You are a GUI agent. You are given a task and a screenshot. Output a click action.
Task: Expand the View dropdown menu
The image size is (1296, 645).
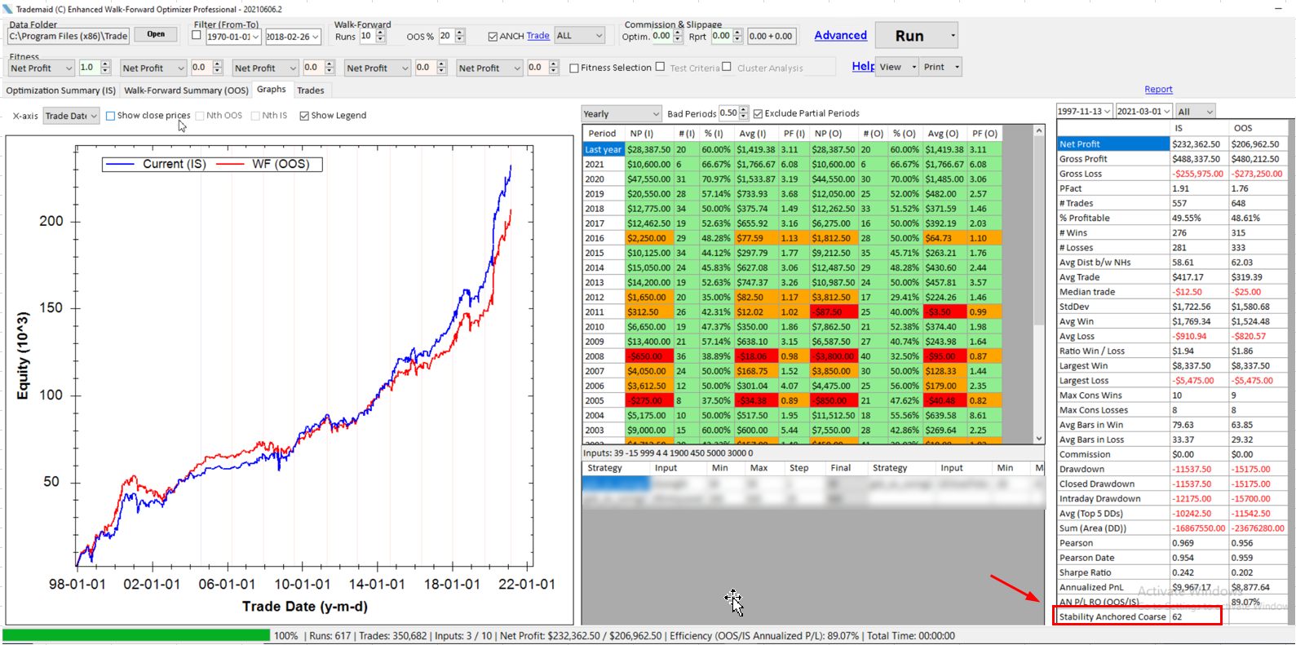click(x=898, y=67)
